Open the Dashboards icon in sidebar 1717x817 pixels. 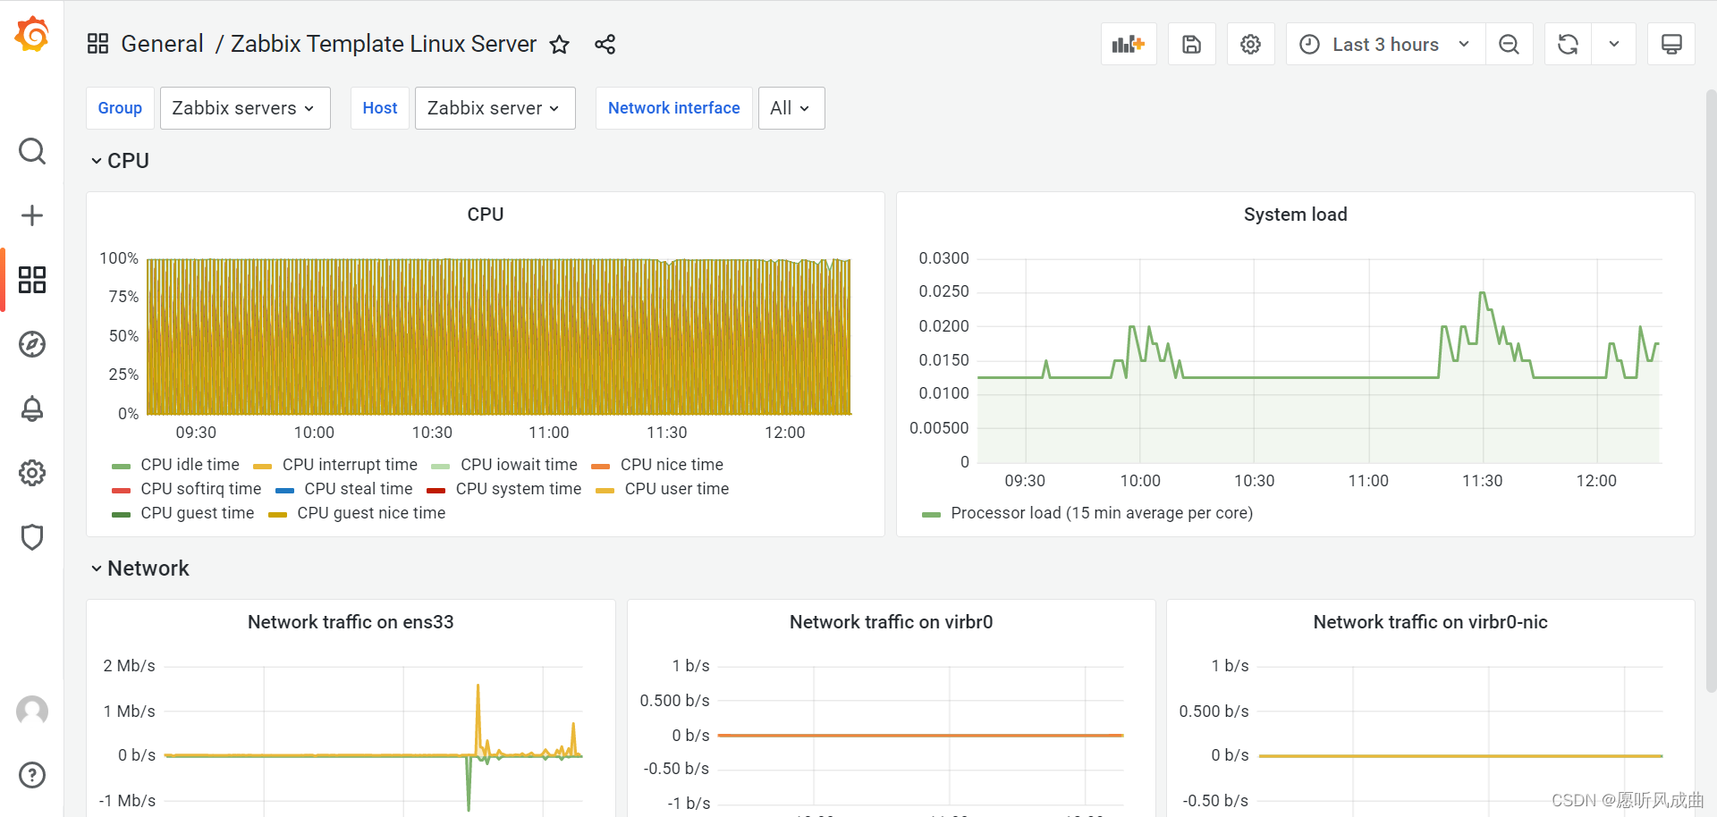pyautogui.click(x=32, y=280)
